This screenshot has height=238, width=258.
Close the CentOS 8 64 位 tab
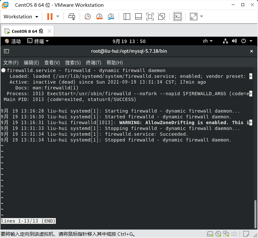(x=49, y=31)
